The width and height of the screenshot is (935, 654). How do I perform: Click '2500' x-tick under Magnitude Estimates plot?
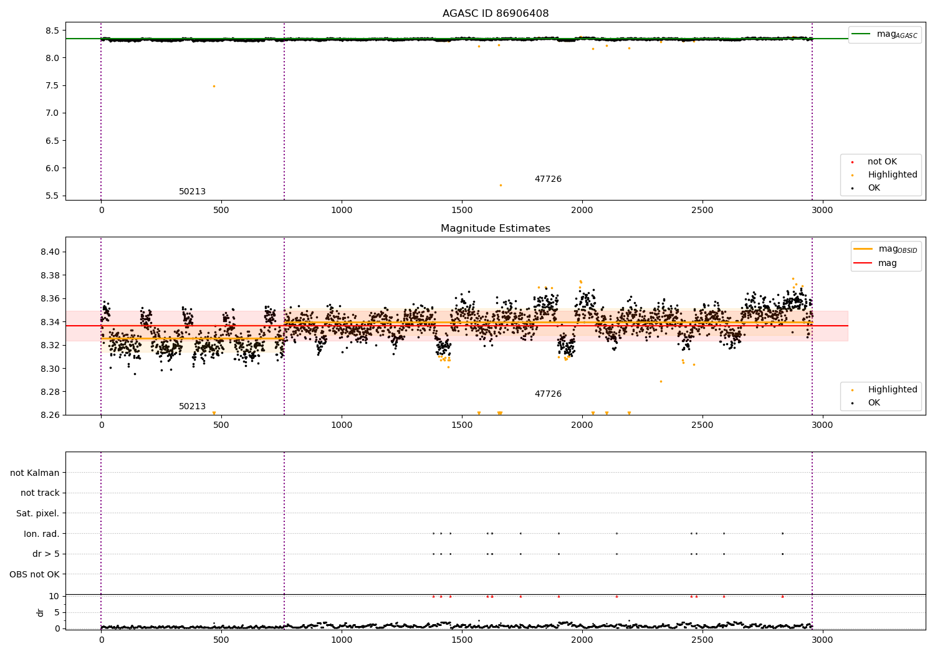coord(702,425)
